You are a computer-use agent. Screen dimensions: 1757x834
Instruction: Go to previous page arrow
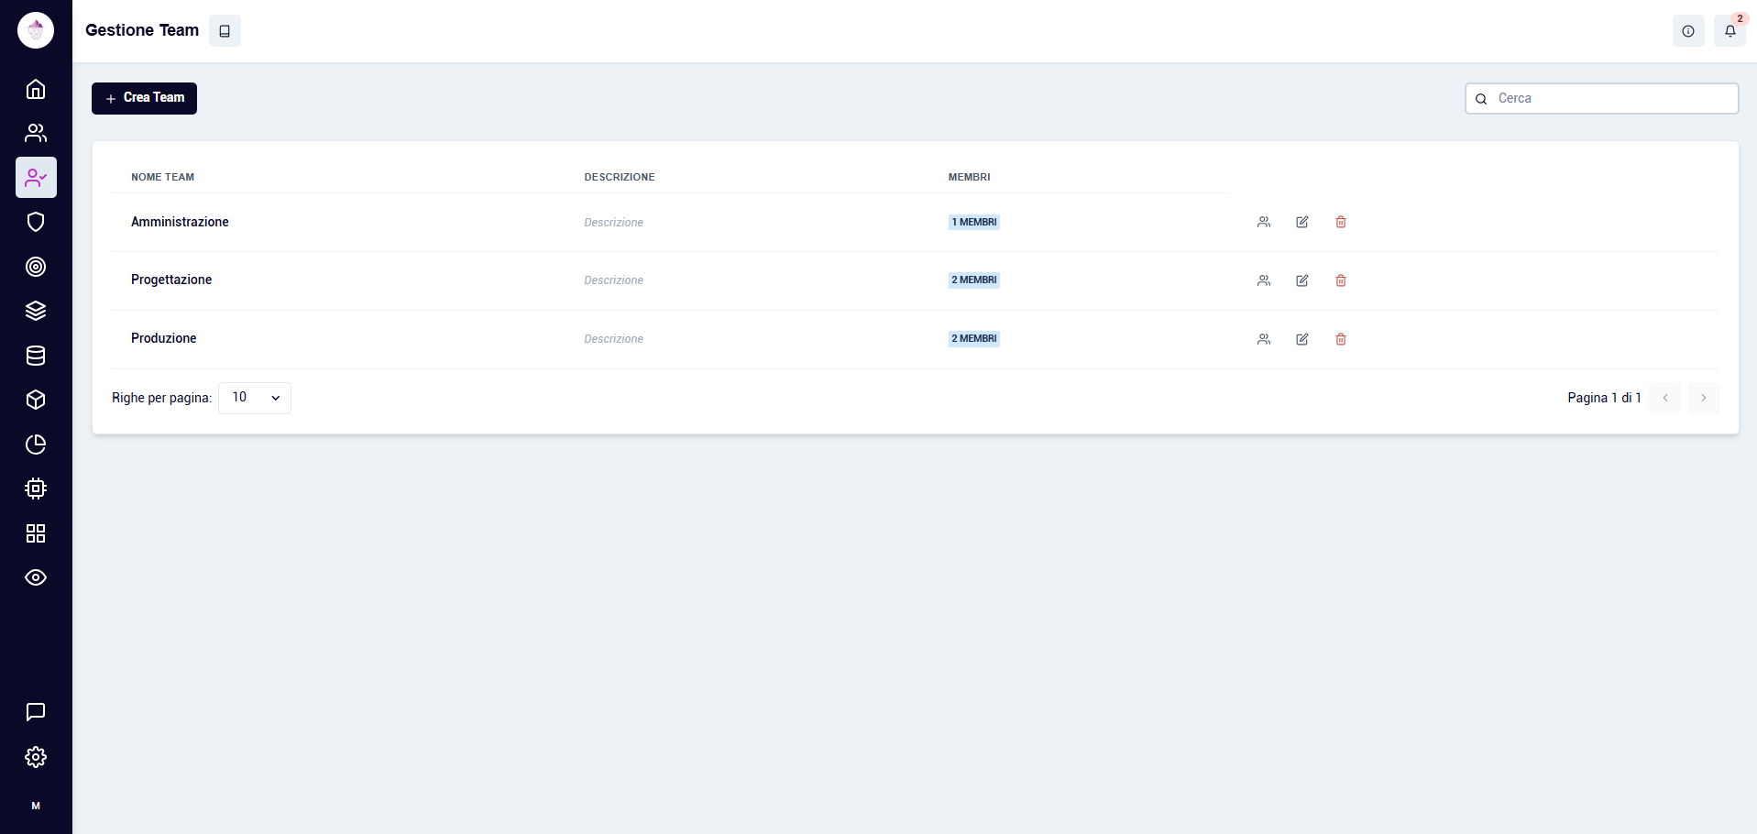pyautogui.click(x=1665, y=398)
